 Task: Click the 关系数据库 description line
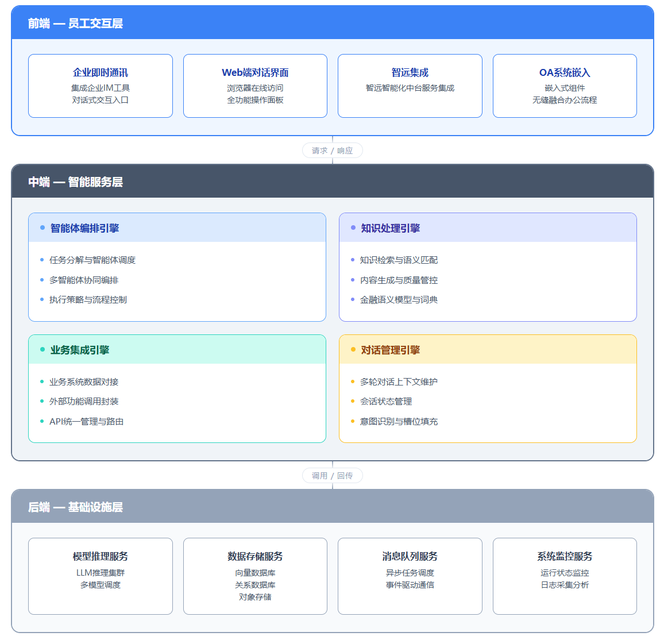[256, 585]
